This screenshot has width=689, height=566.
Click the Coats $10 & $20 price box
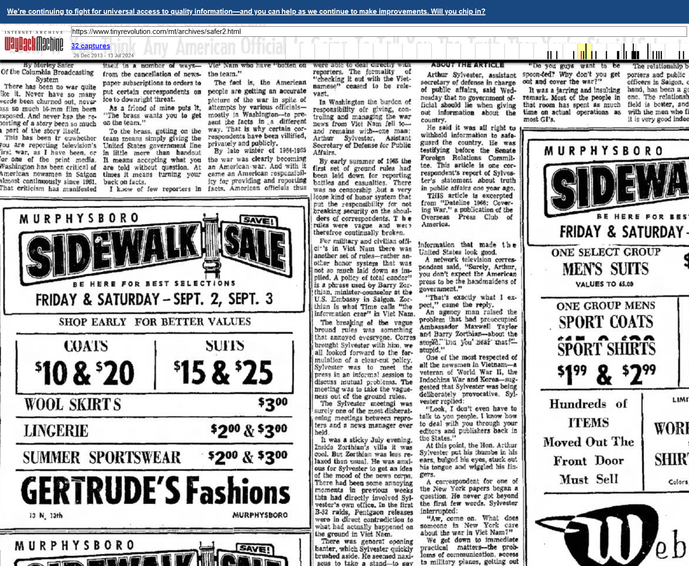pos(85,365)
